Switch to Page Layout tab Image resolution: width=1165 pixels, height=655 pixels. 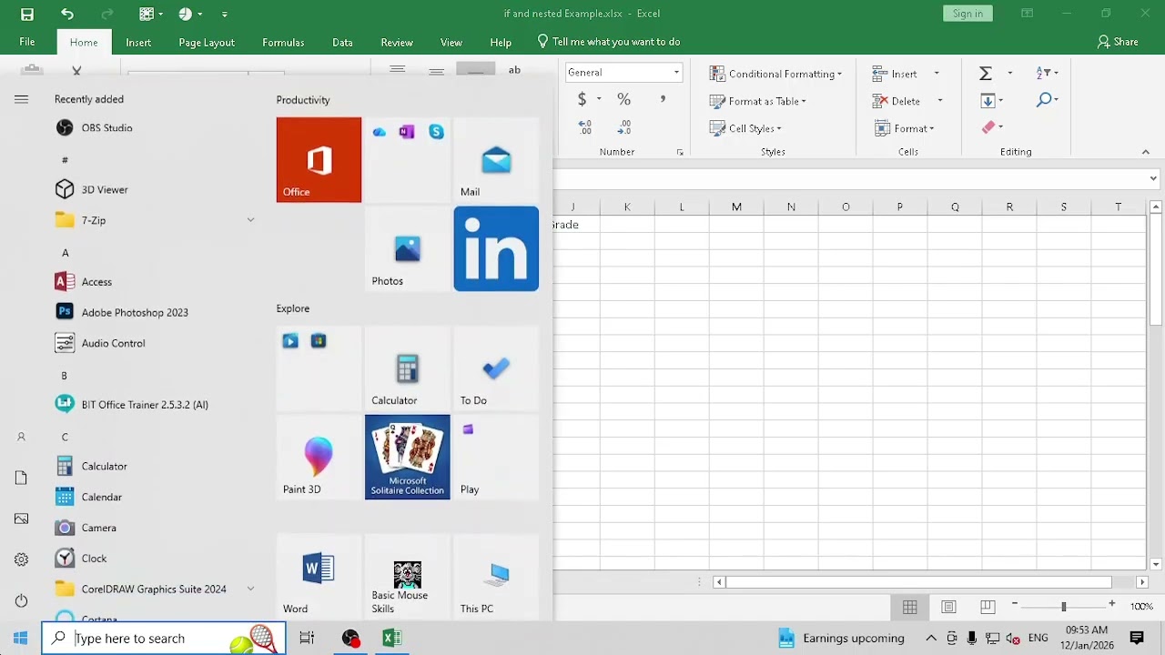point(207,42)
